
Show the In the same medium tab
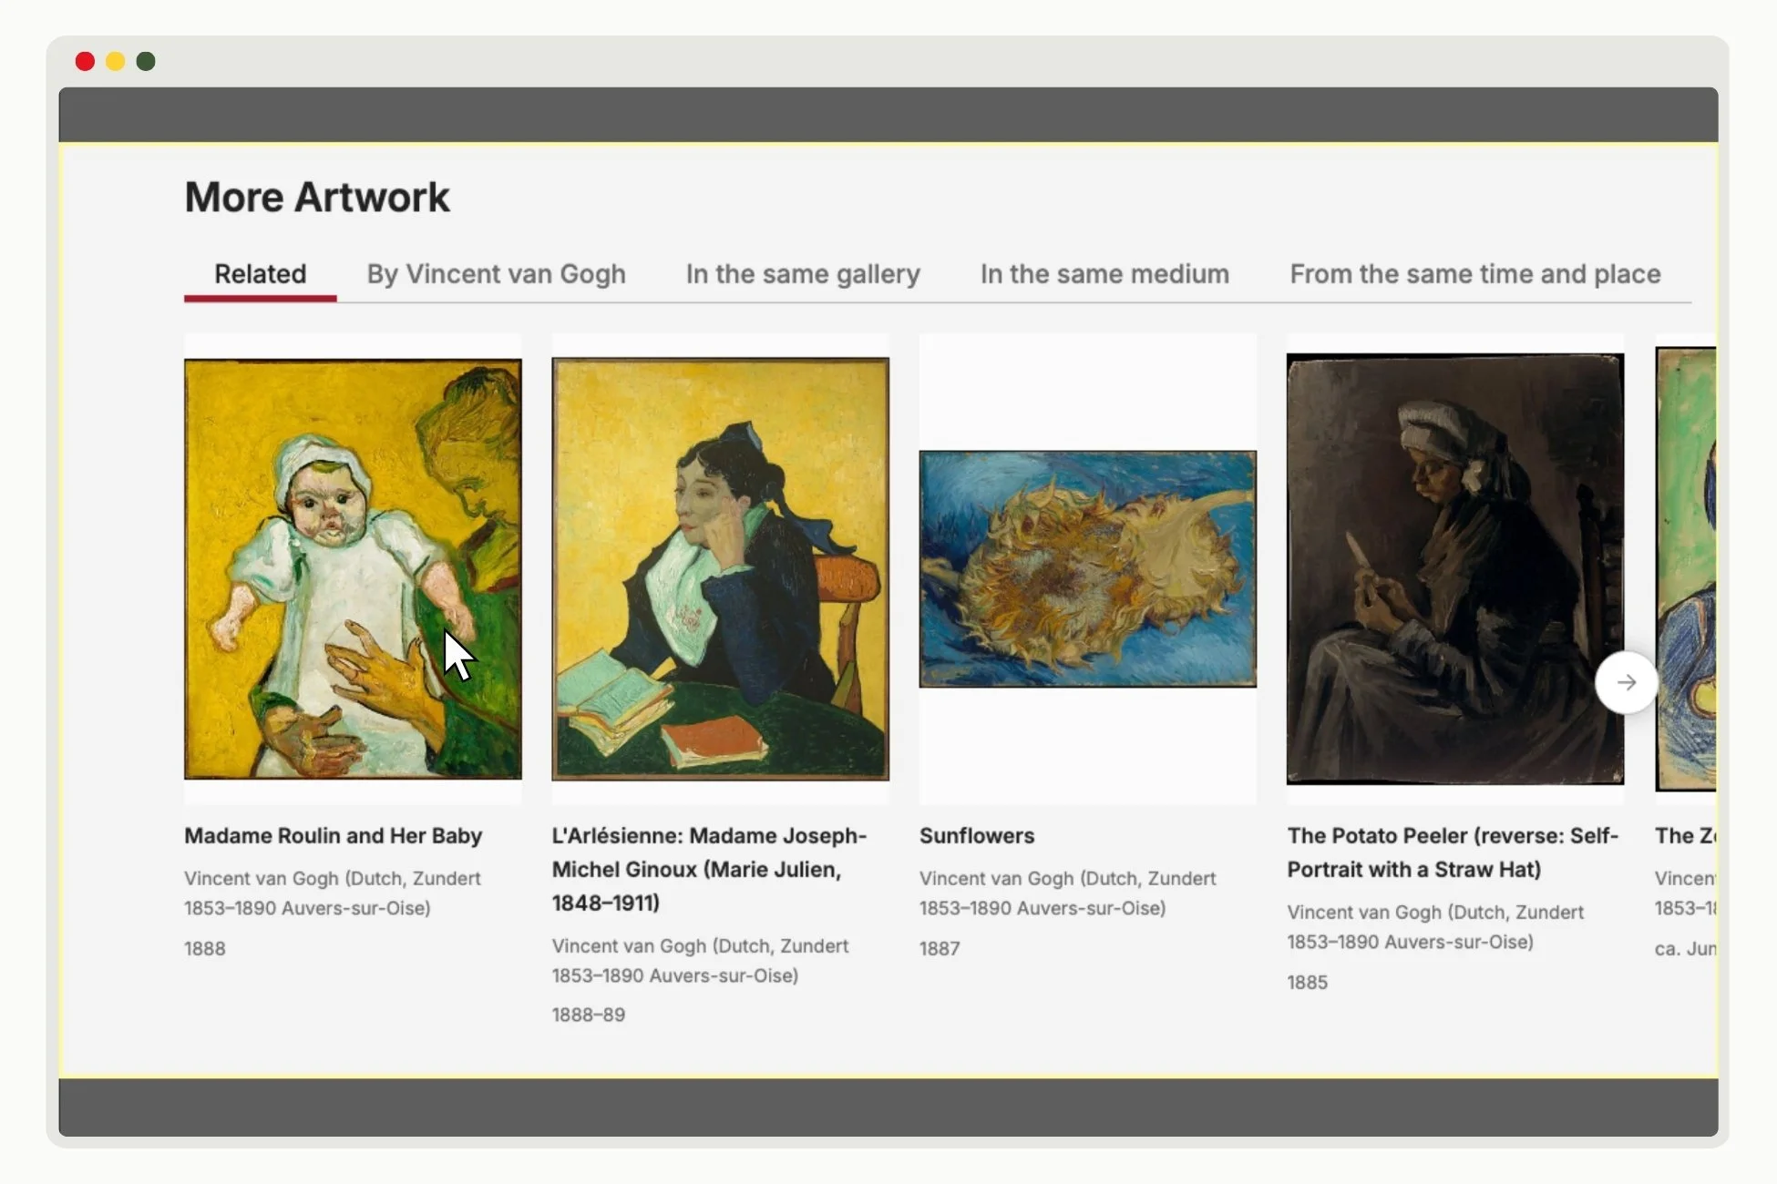tap(1104, 274)
